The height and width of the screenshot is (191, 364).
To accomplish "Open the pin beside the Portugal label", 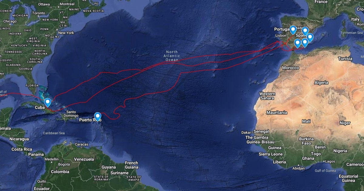I will pyautogui.click(x=293, y=30).
